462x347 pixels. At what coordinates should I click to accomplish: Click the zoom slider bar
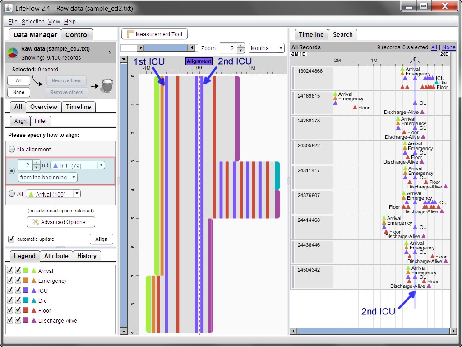point(166,48)
